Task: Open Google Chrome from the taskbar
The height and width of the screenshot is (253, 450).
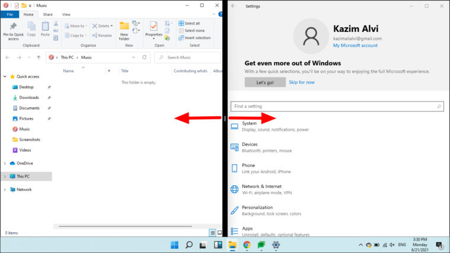Action: pos(247,245)
